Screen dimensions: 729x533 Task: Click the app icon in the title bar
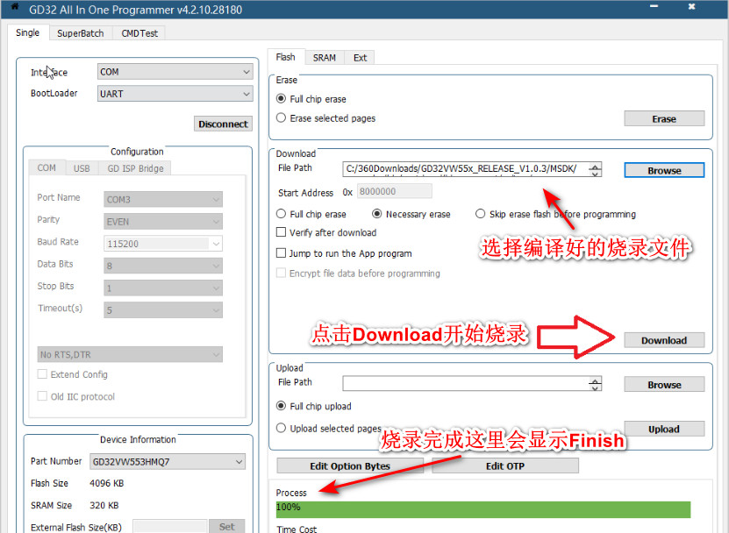coord(14,9)
